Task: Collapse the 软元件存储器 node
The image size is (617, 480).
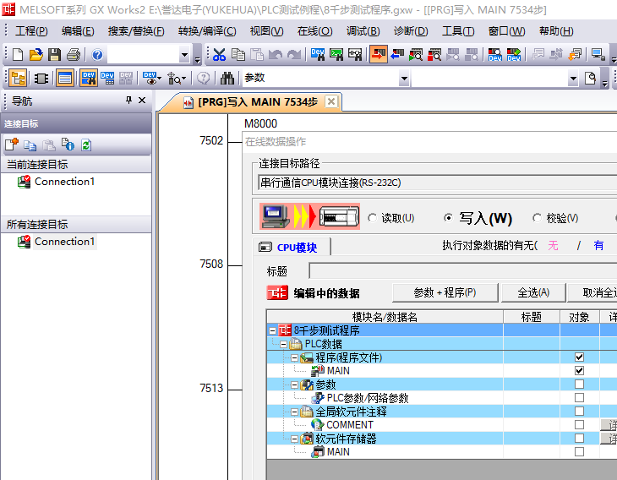Action: (294, 439)
